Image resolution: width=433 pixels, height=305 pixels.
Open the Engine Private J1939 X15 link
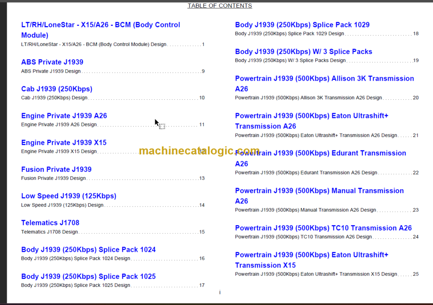pos(63,142)
